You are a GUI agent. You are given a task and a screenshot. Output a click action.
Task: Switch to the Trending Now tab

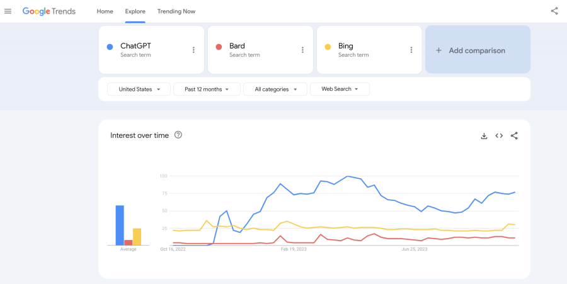point(176,11)
